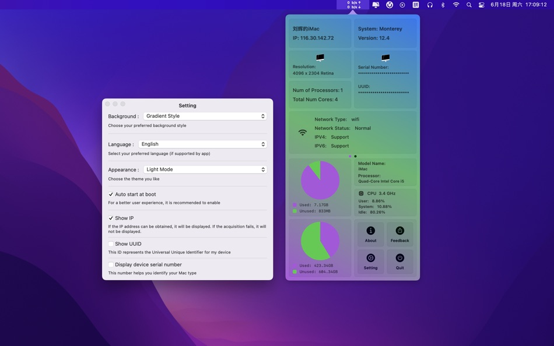This screenshot has height=346, width=554.
Task: Click the Wi-Fi icon in menu bar
Action: tap(456, 5)
